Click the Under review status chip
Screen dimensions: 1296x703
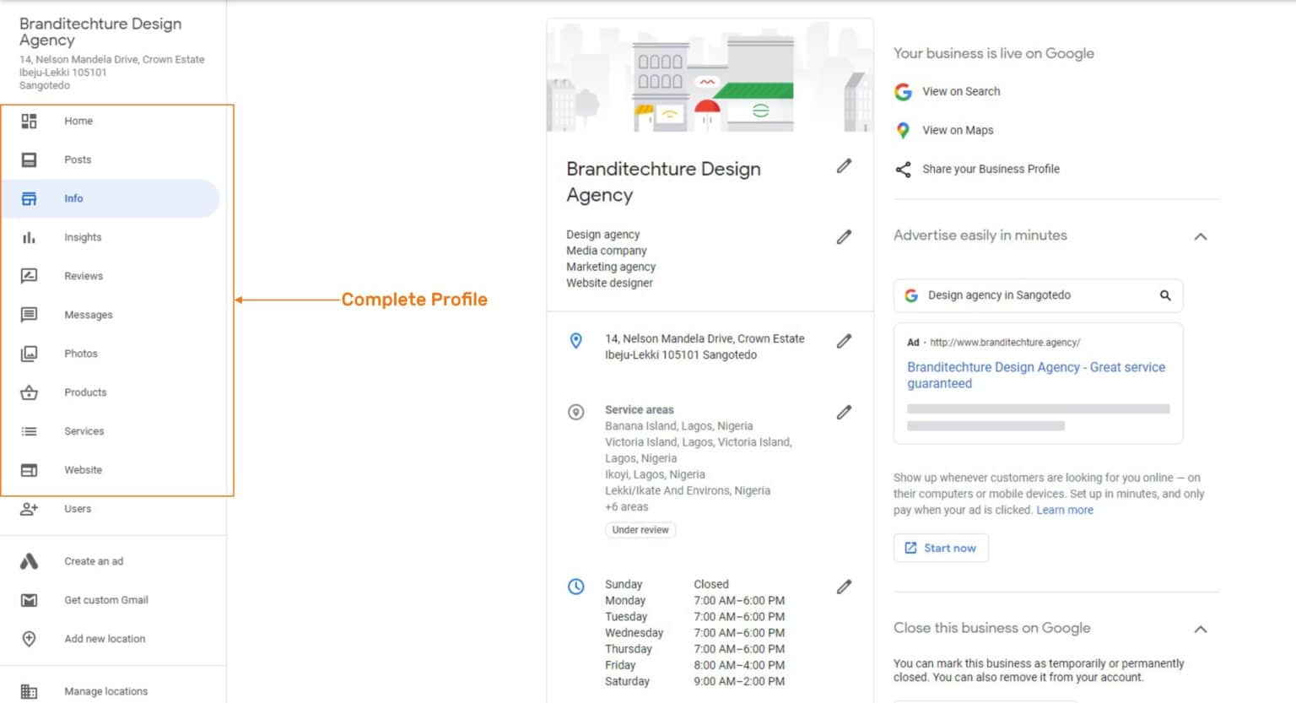point(640,530)
